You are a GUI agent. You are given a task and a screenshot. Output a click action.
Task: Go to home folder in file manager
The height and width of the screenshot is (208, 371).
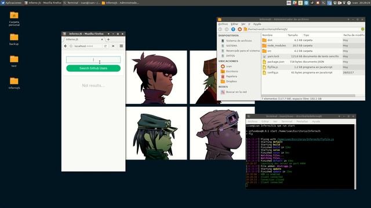(239, 29)
